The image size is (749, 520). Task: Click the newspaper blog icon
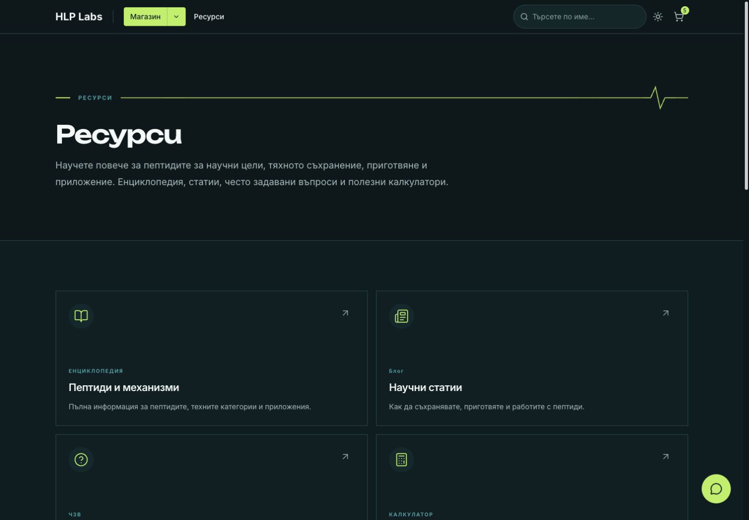pos(401,316)
